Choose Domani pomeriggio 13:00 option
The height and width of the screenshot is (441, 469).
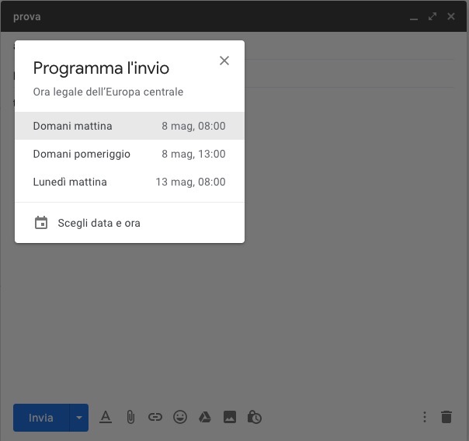coord(130,154)
